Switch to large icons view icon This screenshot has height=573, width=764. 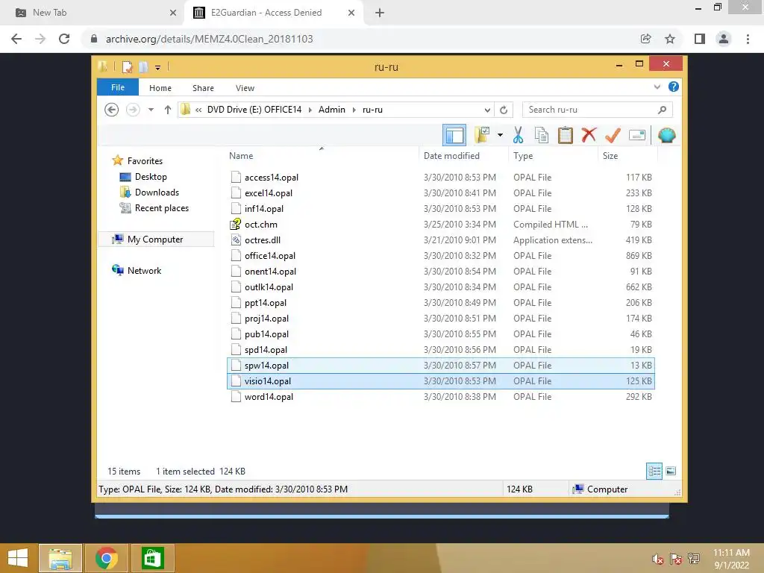coord(671,471)
